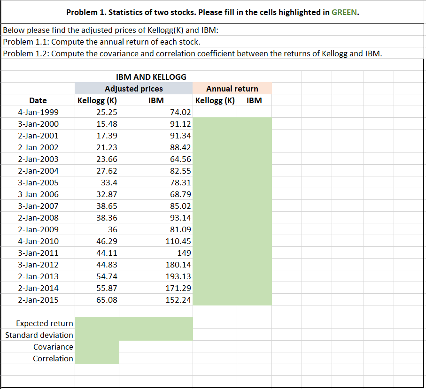Click the Expected return label cell
The height and width of the screenshot is (389, 426).
point(38,323)
